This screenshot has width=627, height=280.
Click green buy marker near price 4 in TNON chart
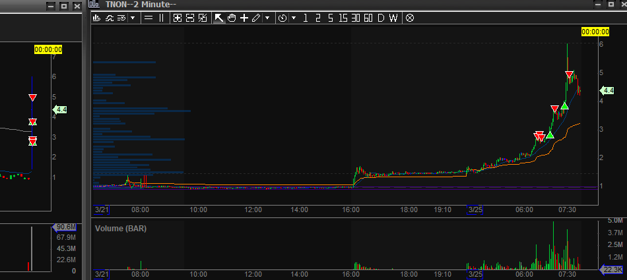(x=564, y=106)
